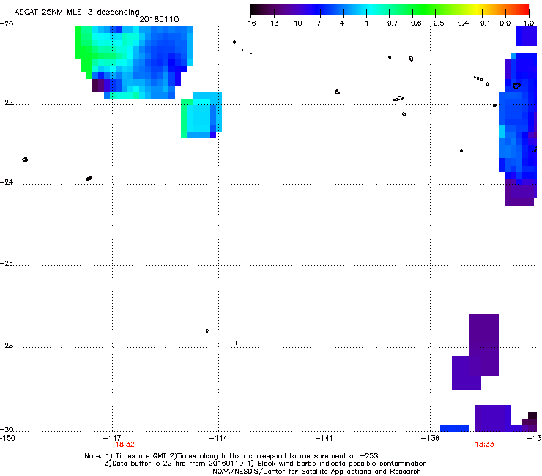Click the red 18:33 time label

tap(485, 445)
